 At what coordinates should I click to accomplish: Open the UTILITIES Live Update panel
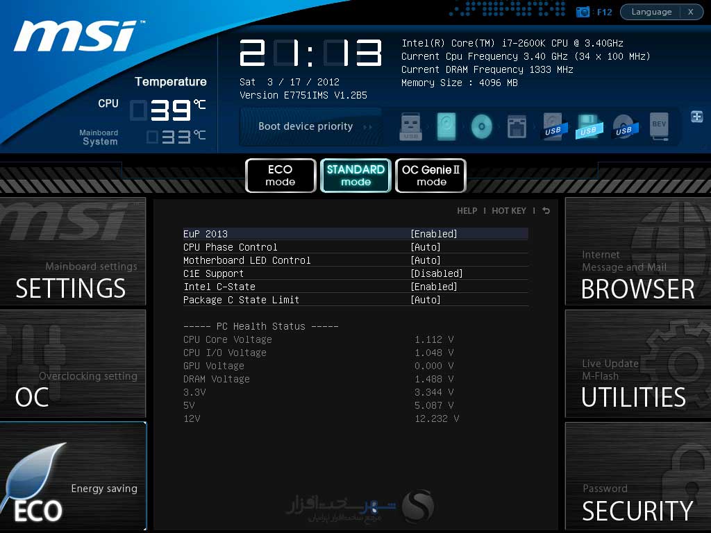click(x=638, y=364)
